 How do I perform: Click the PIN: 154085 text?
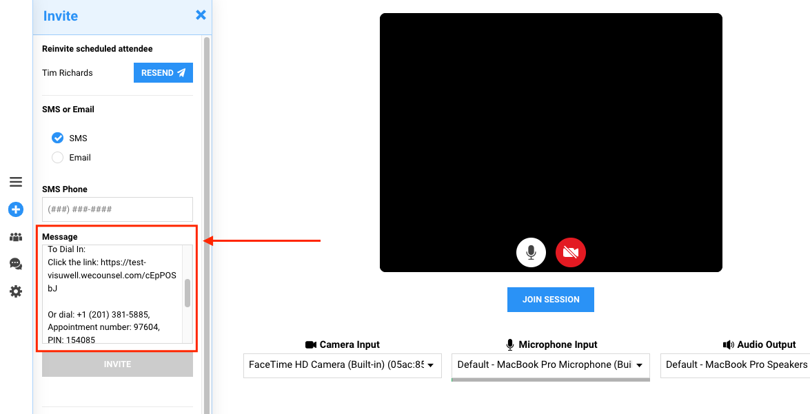pos(71,340)
